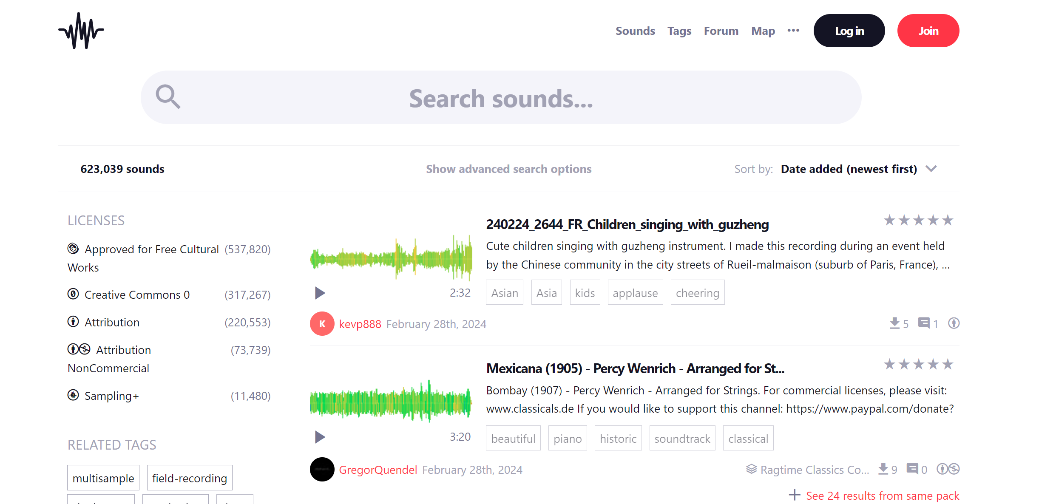View the comment on the first sound
Image resolution: width=1039 pixels, height=504 pixels.
[923, 323]
